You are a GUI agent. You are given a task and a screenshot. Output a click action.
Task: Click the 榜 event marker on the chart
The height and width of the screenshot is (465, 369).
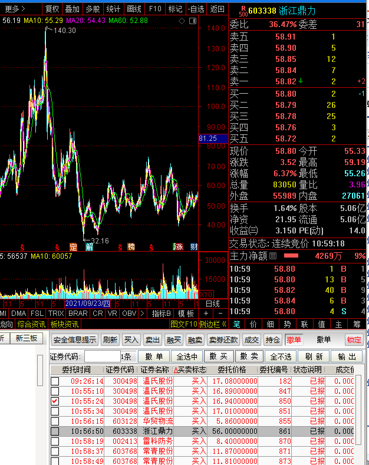(x=131, y=247)
